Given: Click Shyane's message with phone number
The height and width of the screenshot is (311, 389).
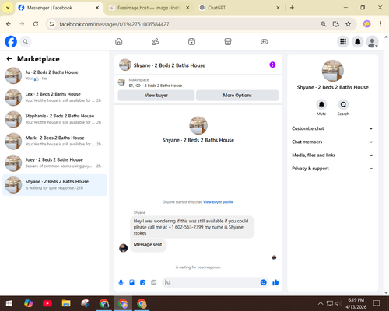Looking at the screenshot, I should [192, 227].
